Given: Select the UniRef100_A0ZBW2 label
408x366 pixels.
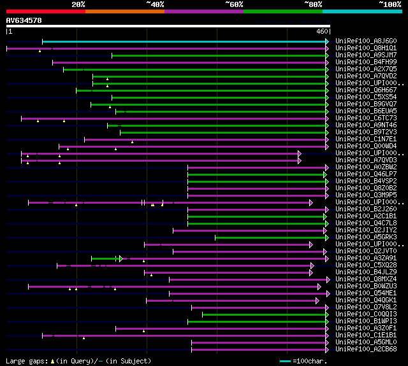Looking at the screenshot, I should (366, 167).
